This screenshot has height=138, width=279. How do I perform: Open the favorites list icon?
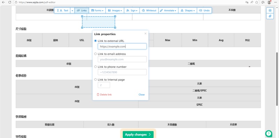coord(263,2)
